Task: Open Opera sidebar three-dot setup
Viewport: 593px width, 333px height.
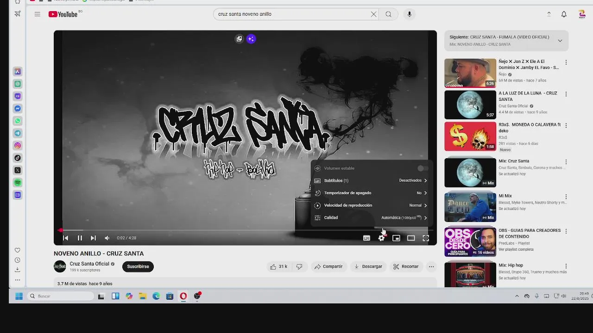Action: coord(18,280)
